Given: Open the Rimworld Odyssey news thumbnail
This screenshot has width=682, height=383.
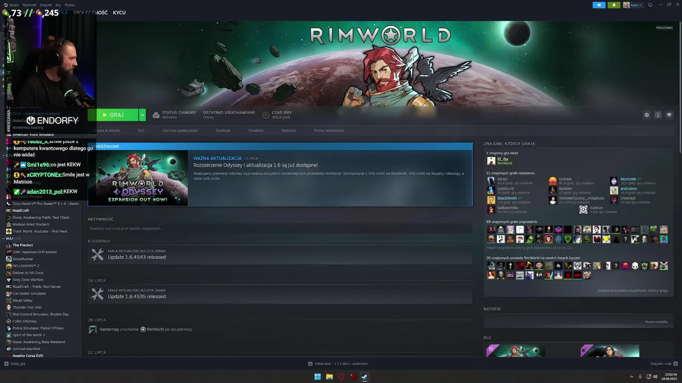Looking at the screenshot, I should coord(138,178).
